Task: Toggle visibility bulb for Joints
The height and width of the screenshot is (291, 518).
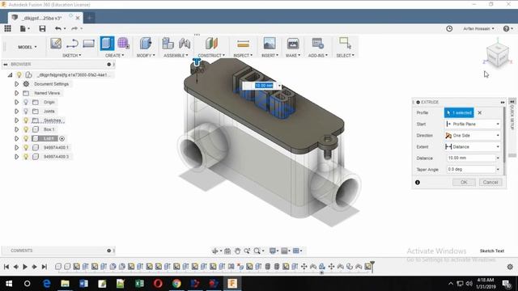Action: click(26, 112)
